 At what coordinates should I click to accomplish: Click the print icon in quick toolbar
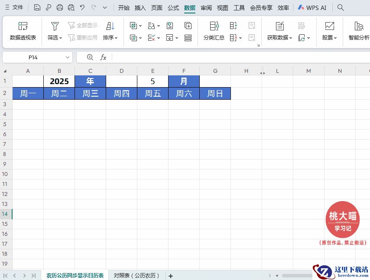coord(60,7)
